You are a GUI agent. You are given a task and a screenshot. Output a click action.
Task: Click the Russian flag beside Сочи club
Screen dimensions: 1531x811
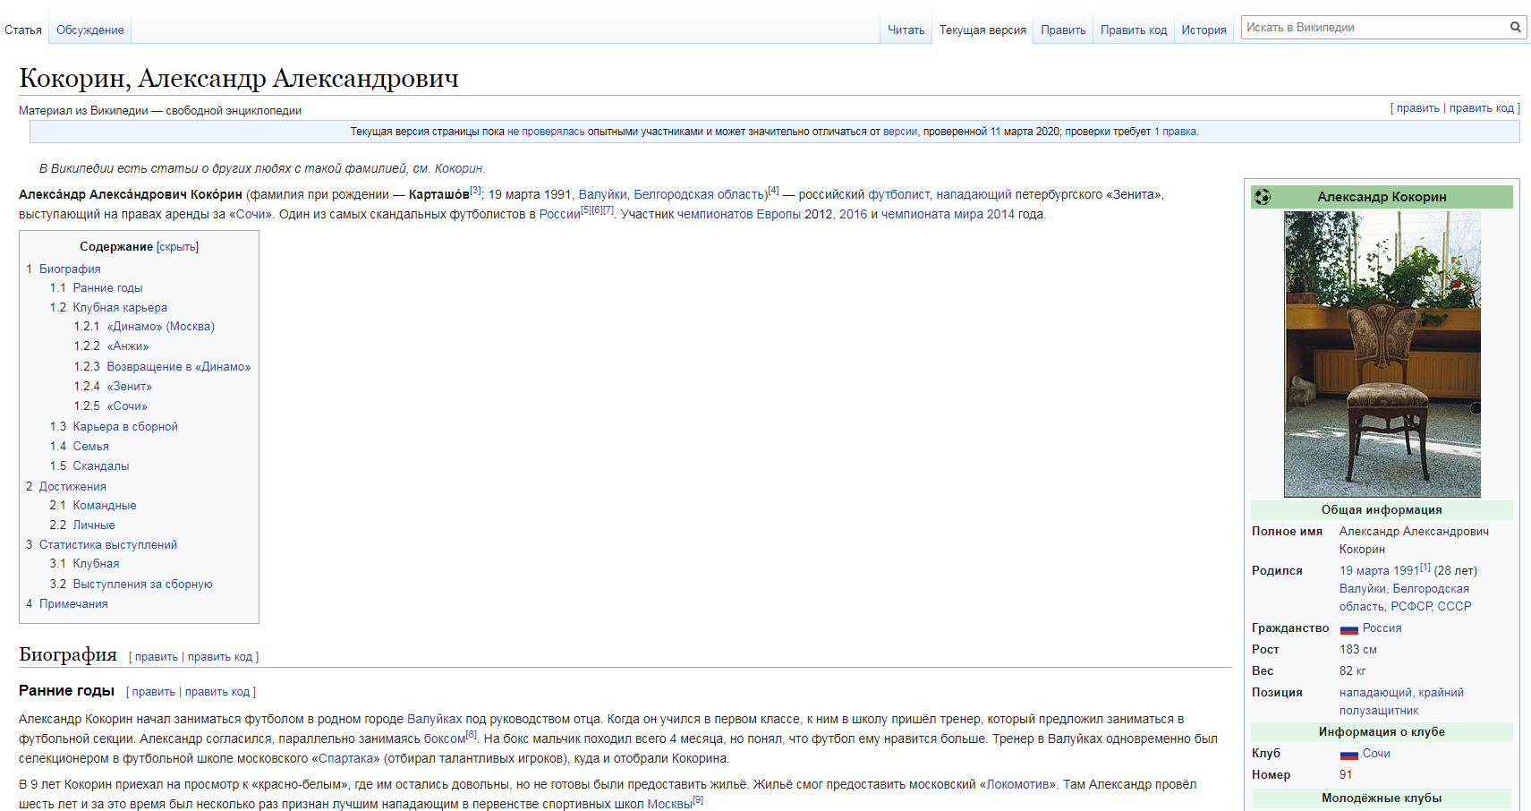(1348, 755)
